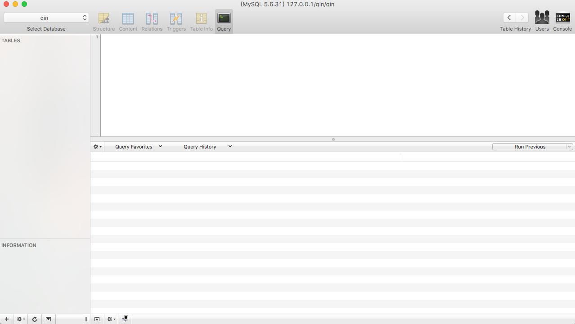Screen dimensions: 575x324
Task: Toggle the query editor pane visibility
Action: click(97, 319)
